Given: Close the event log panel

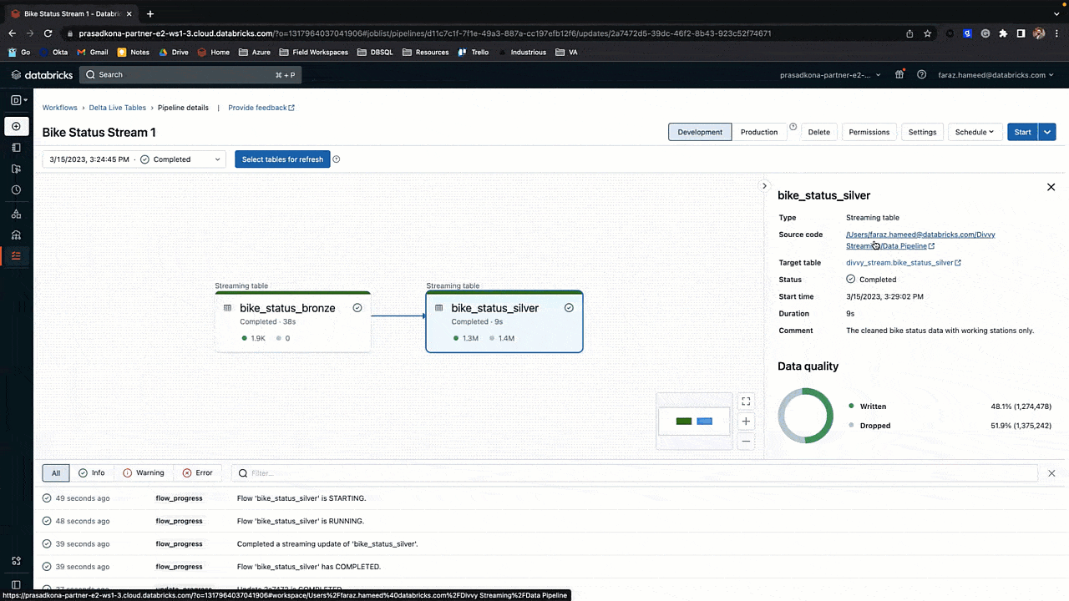Looking at the screenshot, I should pos(1051,473).
